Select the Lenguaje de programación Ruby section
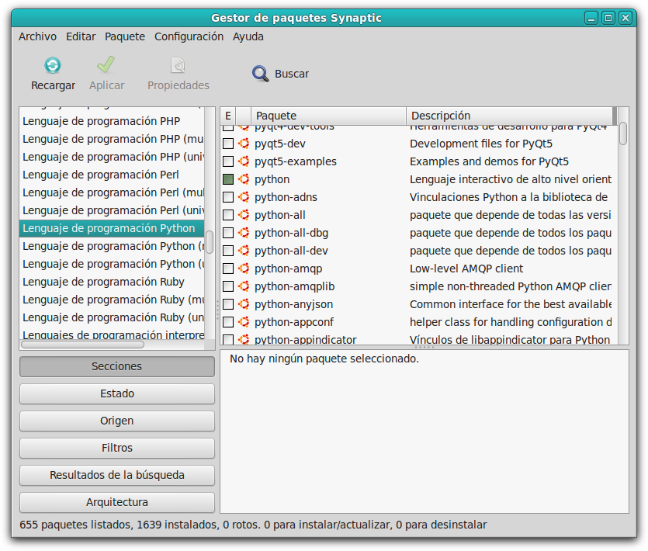The image size is (648, 551). click(x=102, y=282)
